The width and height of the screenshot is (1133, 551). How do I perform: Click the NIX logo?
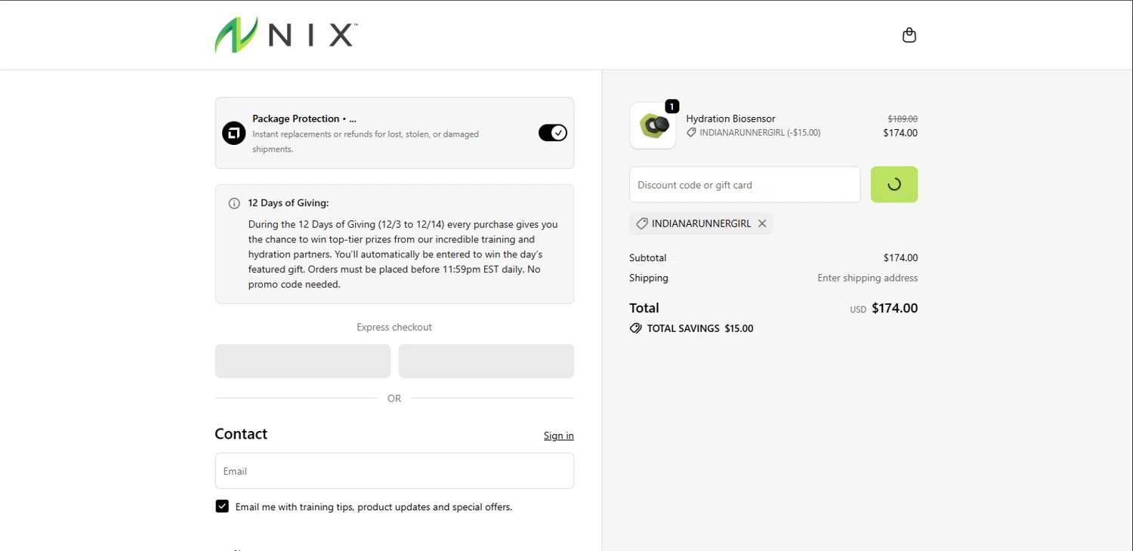point(286,35)
